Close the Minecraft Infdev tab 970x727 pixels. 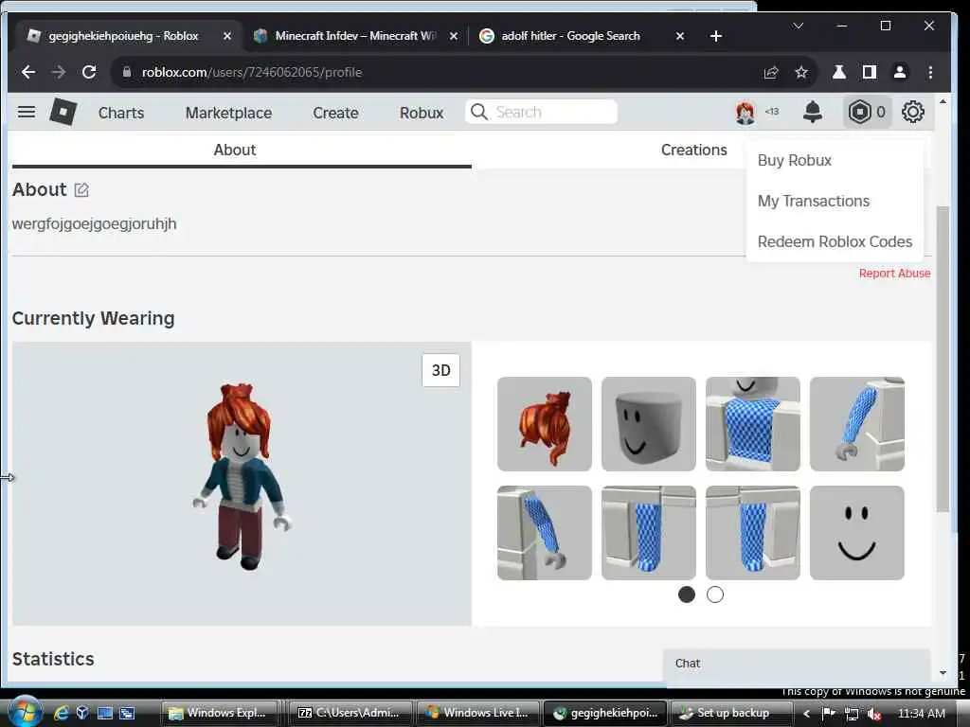point(454,36)
